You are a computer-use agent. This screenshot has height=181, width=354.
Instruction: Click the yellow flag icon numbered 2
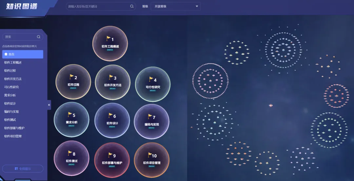click(x=71, y=77)
